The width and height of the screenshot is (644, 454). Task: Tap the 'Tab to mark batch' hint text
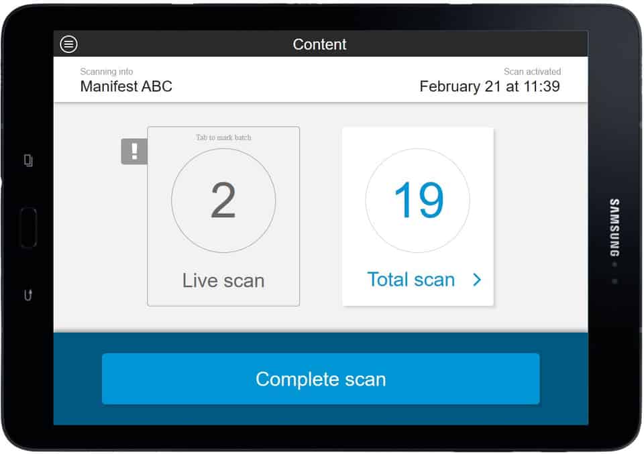pyautogui.click(x=223, y=137)
